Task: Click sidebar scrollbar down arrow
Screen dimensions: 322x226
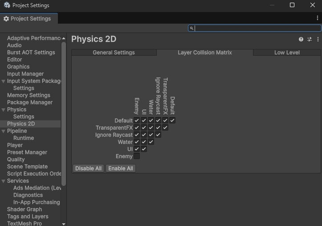Action: click(x=64, y=224)
